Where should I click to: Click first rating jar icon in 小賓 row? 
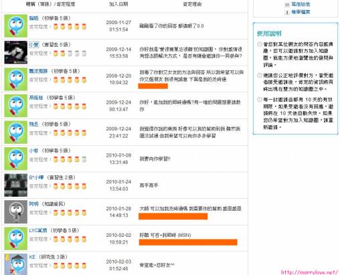tap(56, 54)
